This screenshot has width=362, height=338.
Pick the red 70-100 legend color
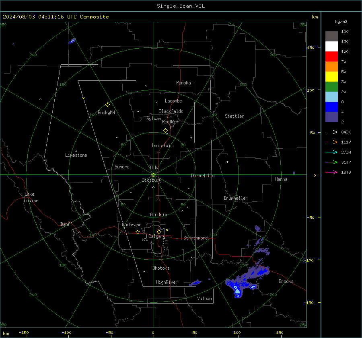(x=331, y=57)
